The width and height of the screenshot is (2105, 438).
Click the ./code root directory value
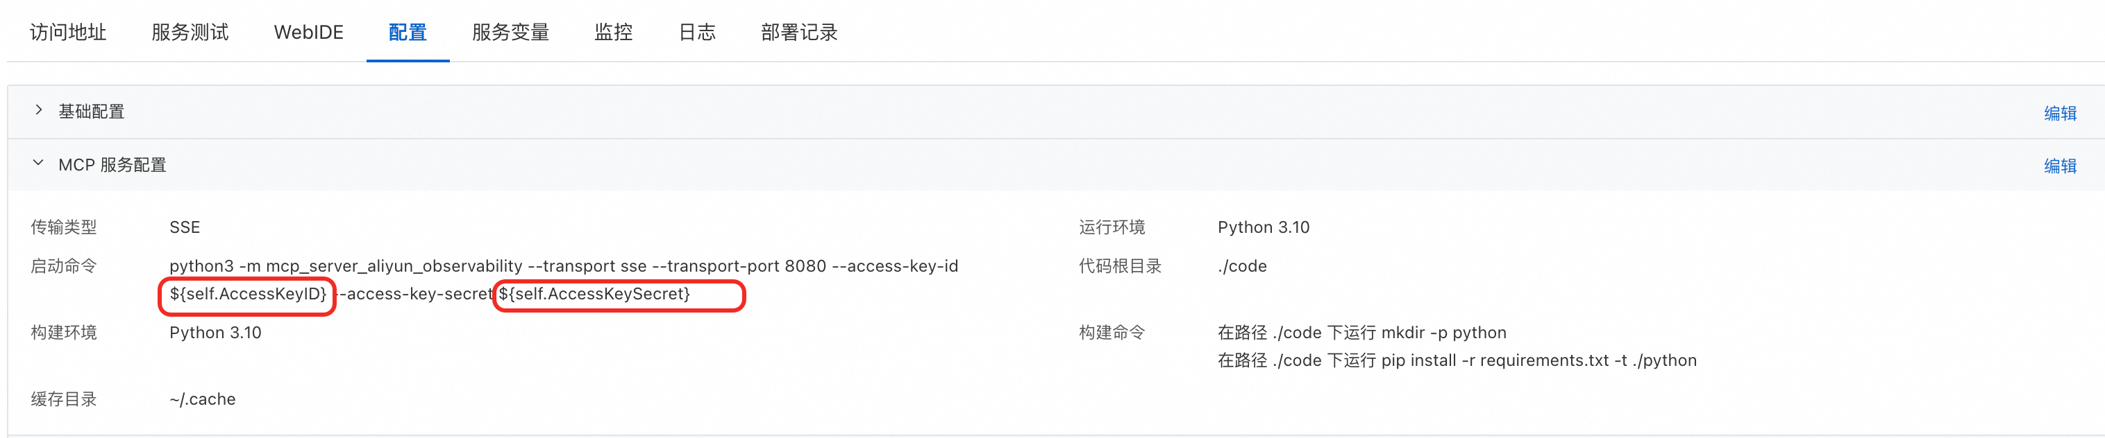pyautogui.click(x=1241, y=266)
